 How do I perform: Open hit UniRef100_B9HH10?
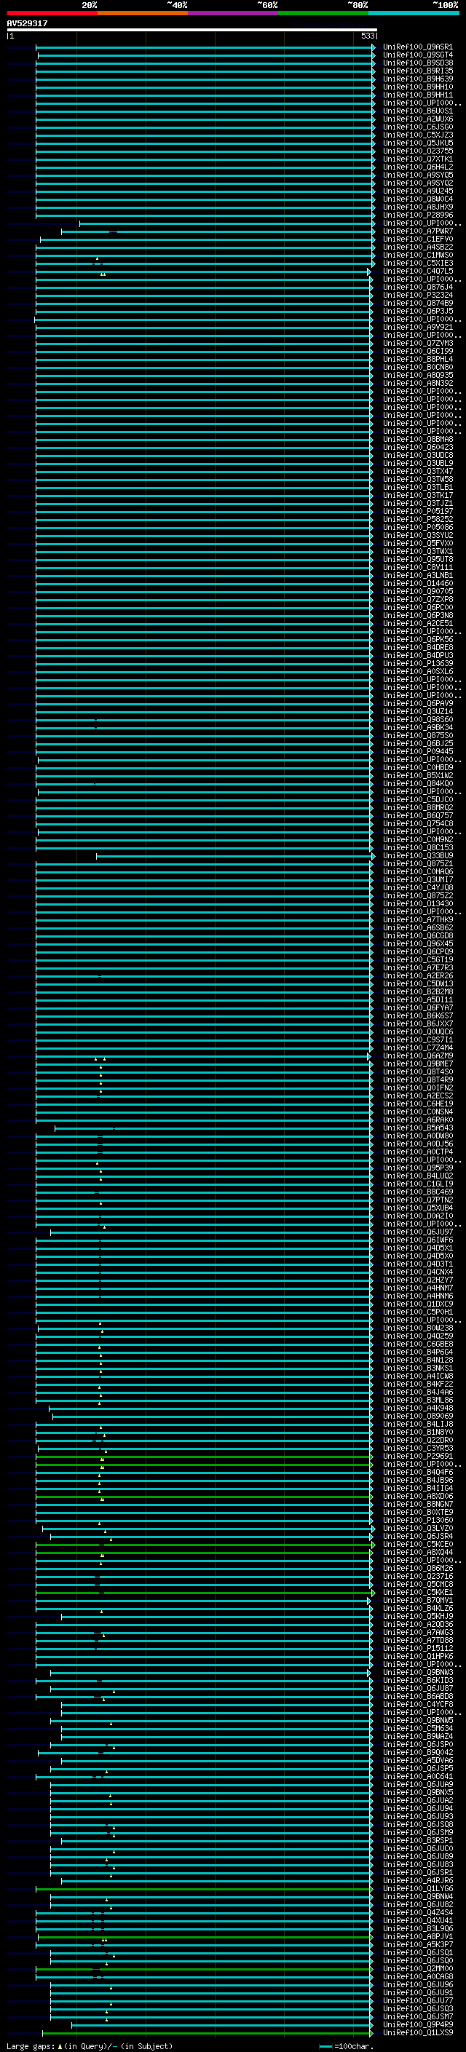click(417, 87)
